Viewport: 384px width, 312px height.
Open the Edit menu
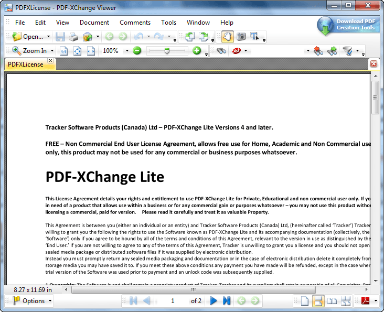40,23
